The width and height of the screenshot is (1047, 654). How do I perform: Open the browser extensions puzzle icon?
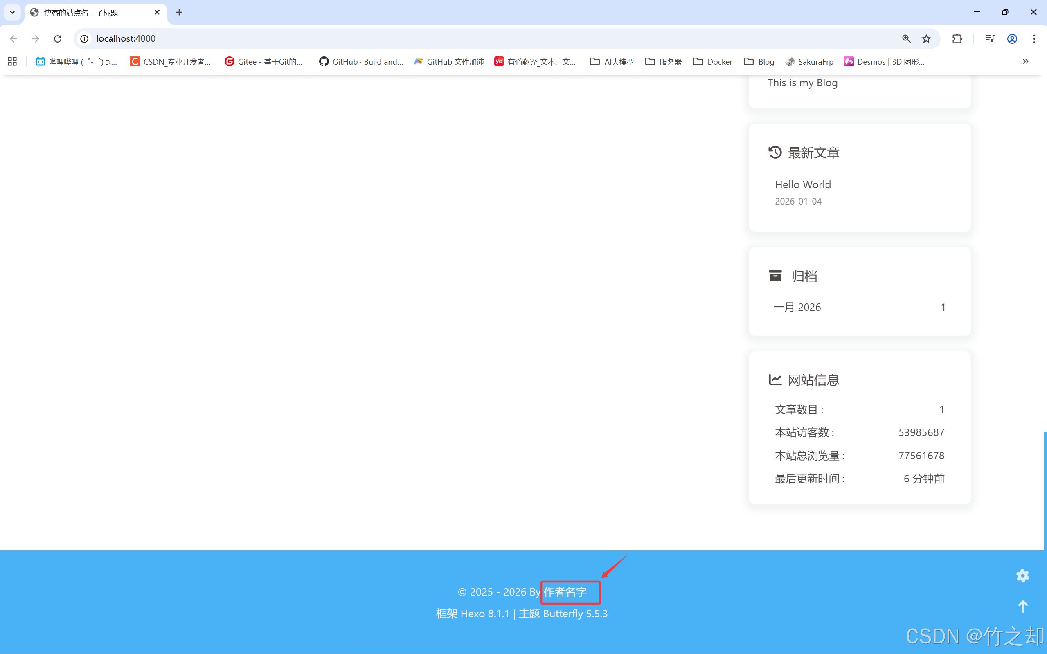(957, 38)
